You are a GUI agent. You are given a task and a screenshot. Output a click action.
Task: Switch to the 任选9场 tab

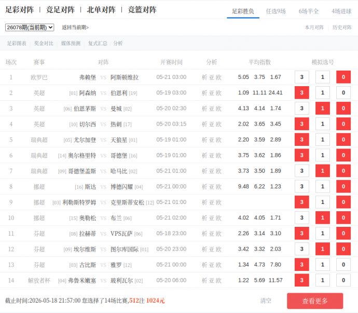point(276,11)
